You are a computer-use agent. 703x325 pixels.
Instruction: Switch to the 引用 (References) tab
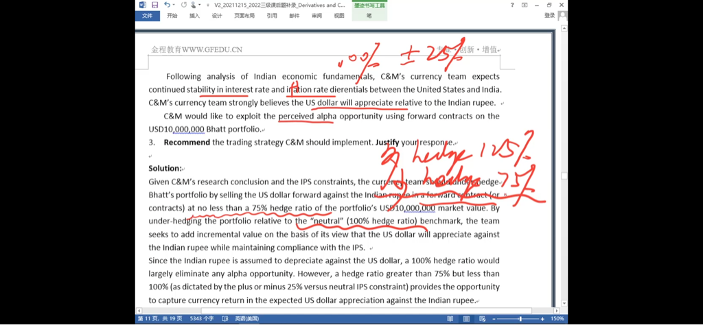click(272, 16)
